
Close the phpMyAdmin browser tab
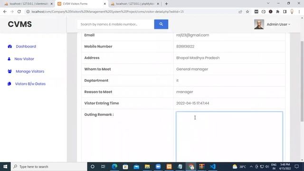point(158,4)
